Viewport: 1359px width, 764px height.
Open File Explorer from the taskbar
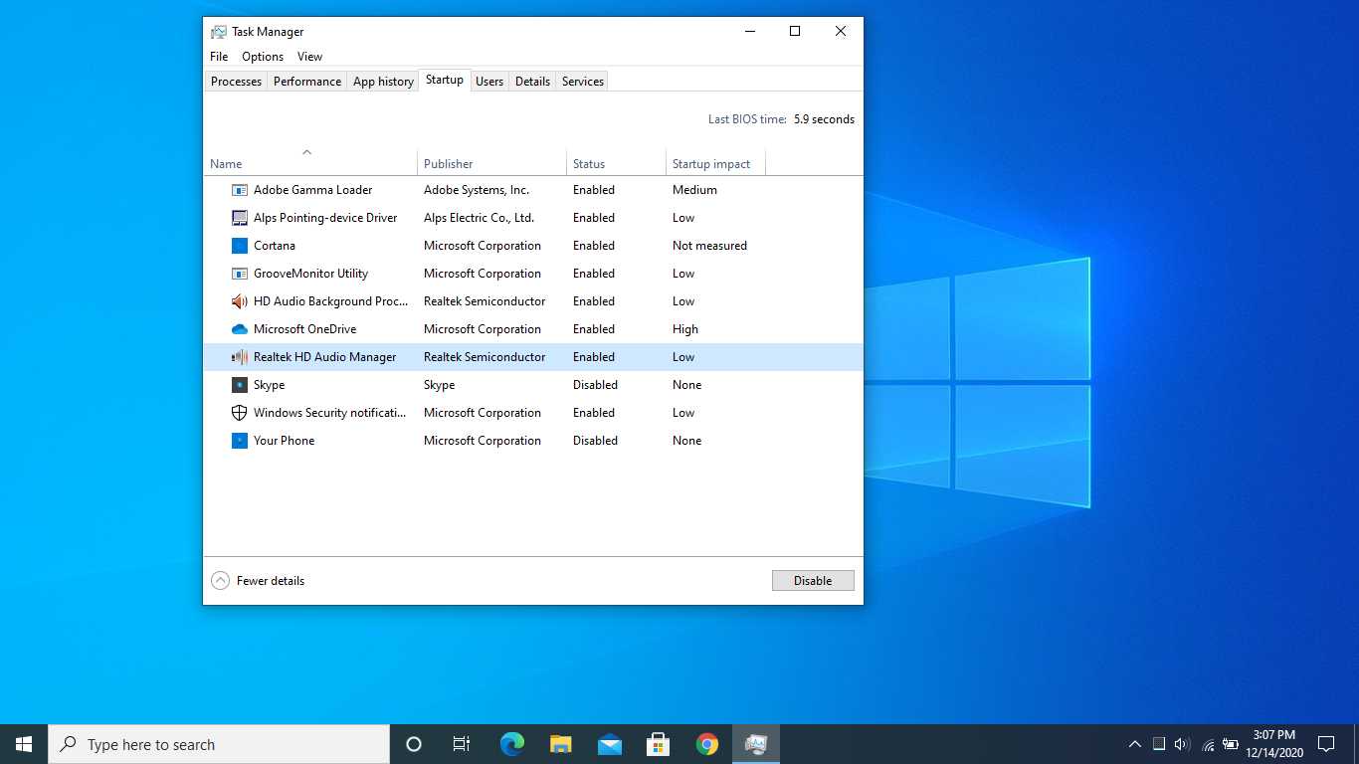(561, 744)
